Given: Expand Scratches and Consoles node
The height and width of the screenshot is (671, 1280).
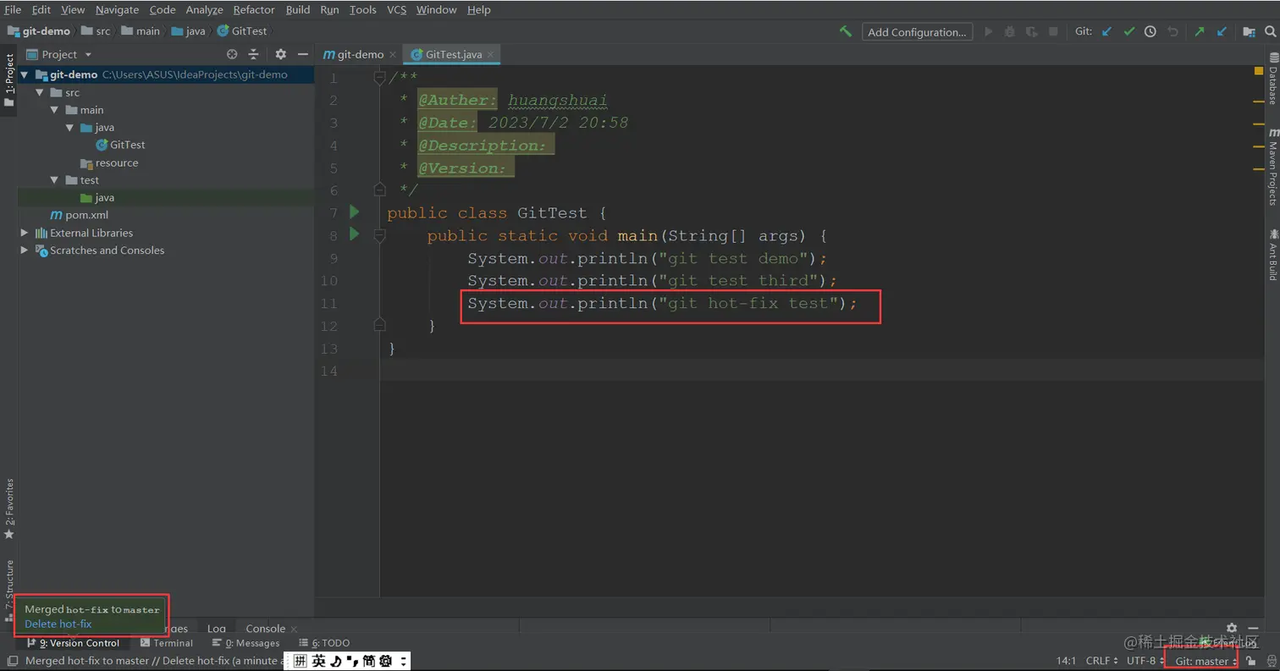Looking at the screenshot, I should [x=25, y=250].
